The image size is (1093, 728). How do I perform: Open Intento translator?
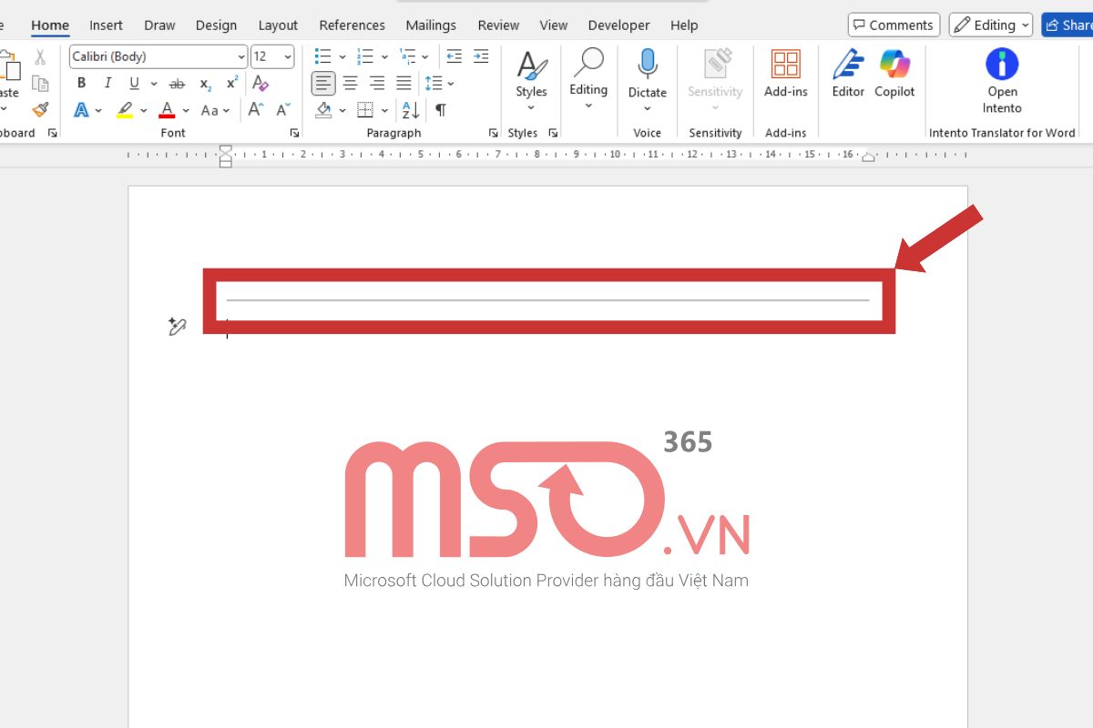pyautogui.click(x=1002, y=80)
